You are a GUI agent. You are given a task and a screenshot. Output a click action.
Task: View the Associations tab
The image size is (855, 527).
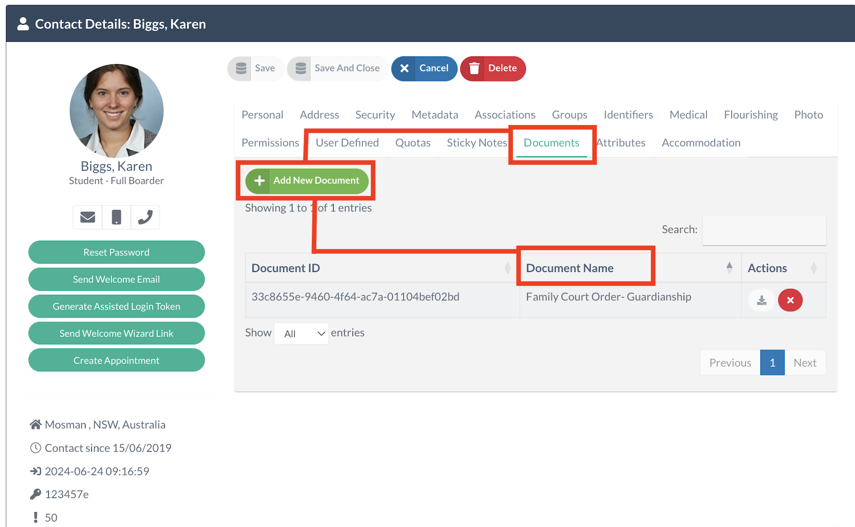click(x=505, y=115)
